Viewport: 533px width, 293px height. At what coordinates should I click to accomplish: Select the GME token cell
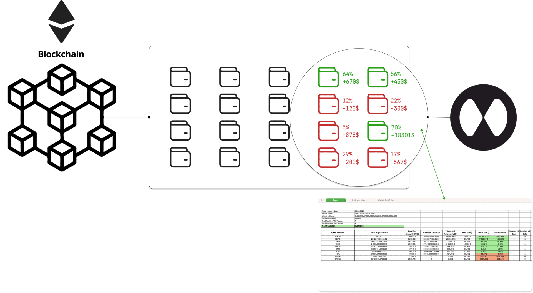tap(338, 249)
